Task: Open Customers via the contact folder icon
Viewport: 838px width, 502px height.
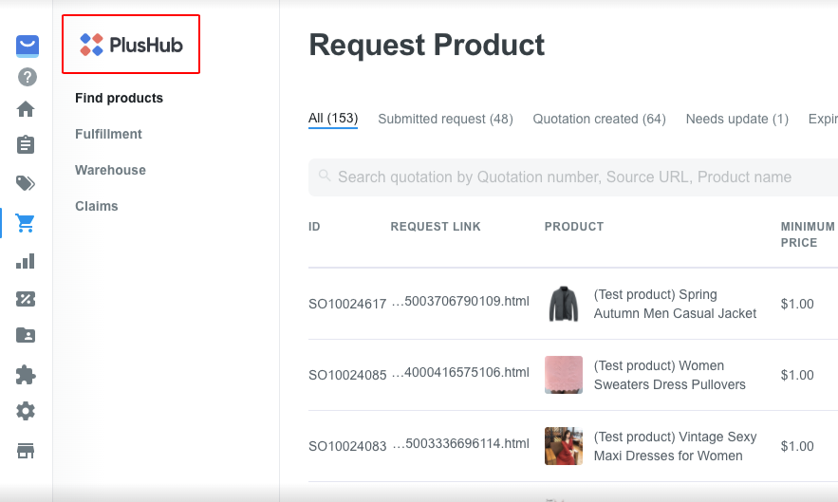Action: click(x=26, y=335)
